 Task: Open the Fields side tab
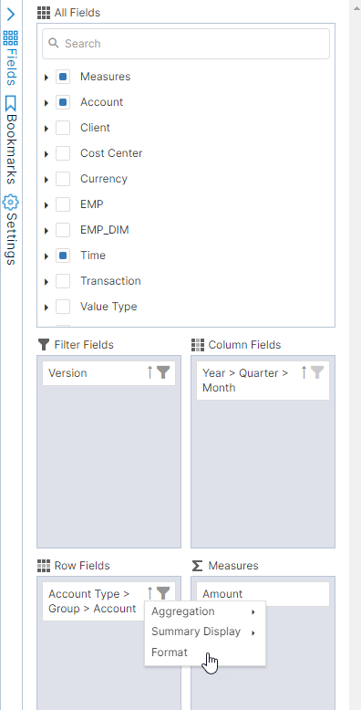(11, 58)
